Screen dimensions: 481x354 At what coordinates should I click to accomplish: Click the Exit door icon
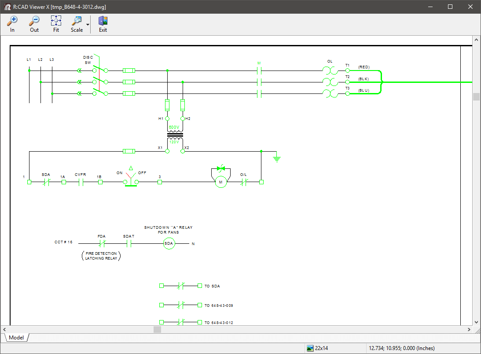103,21
